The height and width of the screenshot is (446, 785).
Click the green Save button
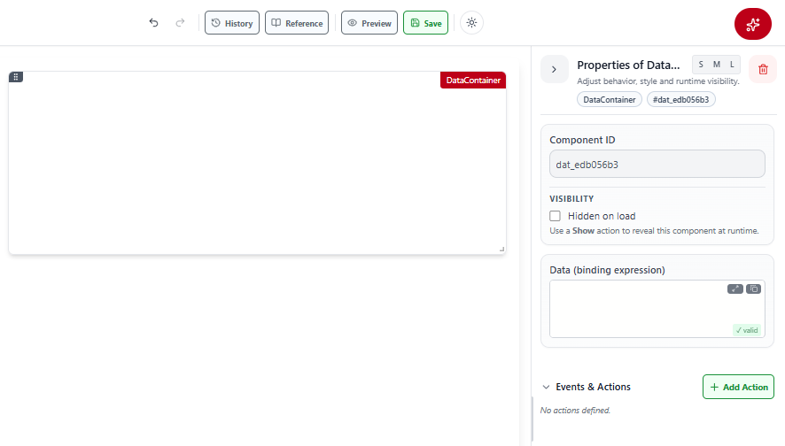425,23
